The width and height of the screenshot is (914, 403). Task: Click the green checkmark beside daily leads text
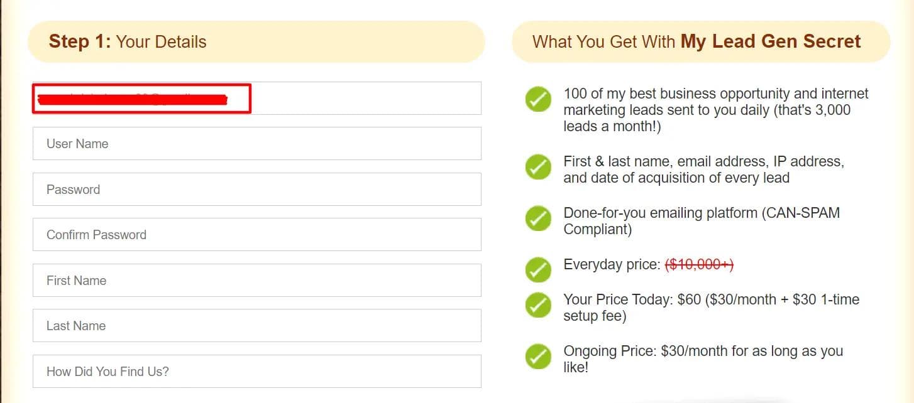coord(538,99)
